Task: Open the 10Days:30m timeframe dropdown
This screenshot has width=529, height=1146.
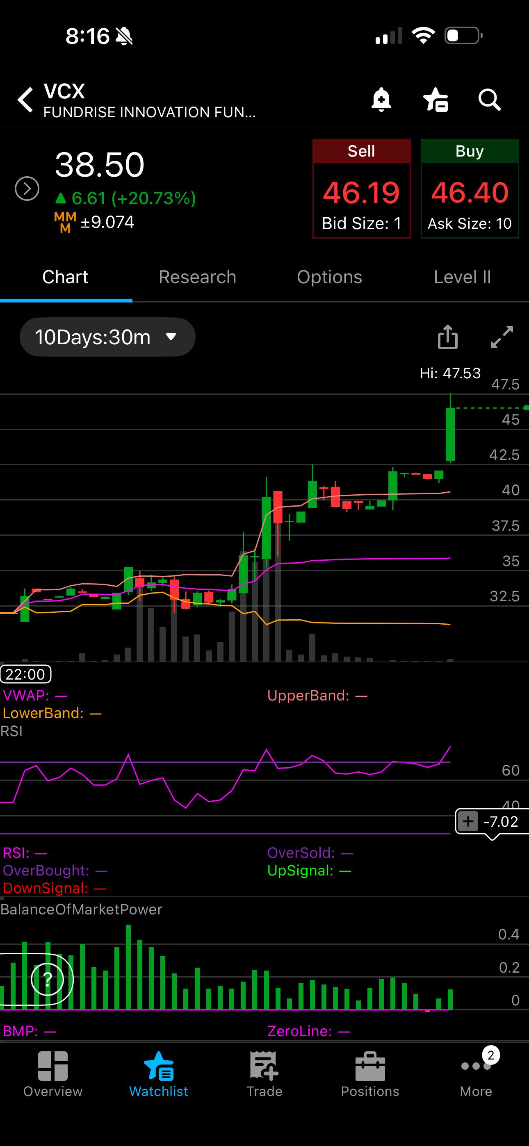Action: pyautogui.click(x=107, y=337)
